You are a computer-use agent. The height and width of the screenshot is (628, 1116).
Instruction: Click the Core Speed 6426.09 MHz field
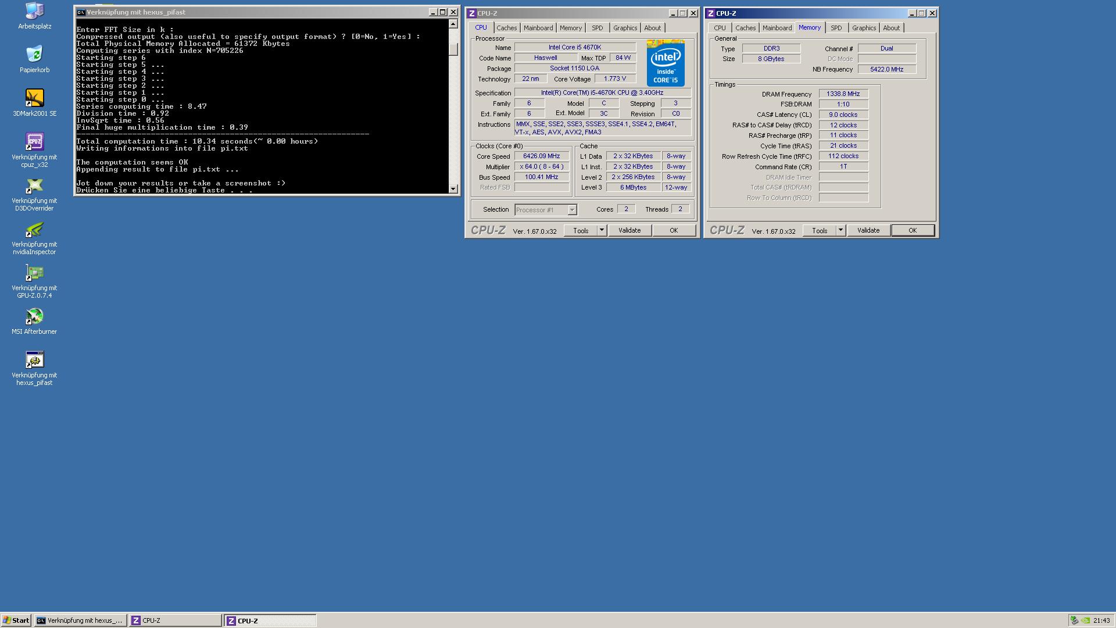[542, 156]
